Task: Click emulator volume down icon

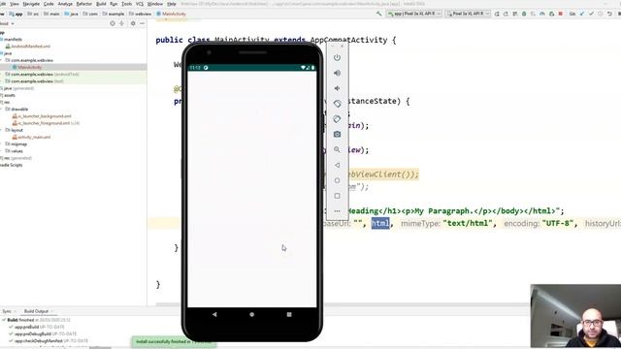Action: click(337, 88)
